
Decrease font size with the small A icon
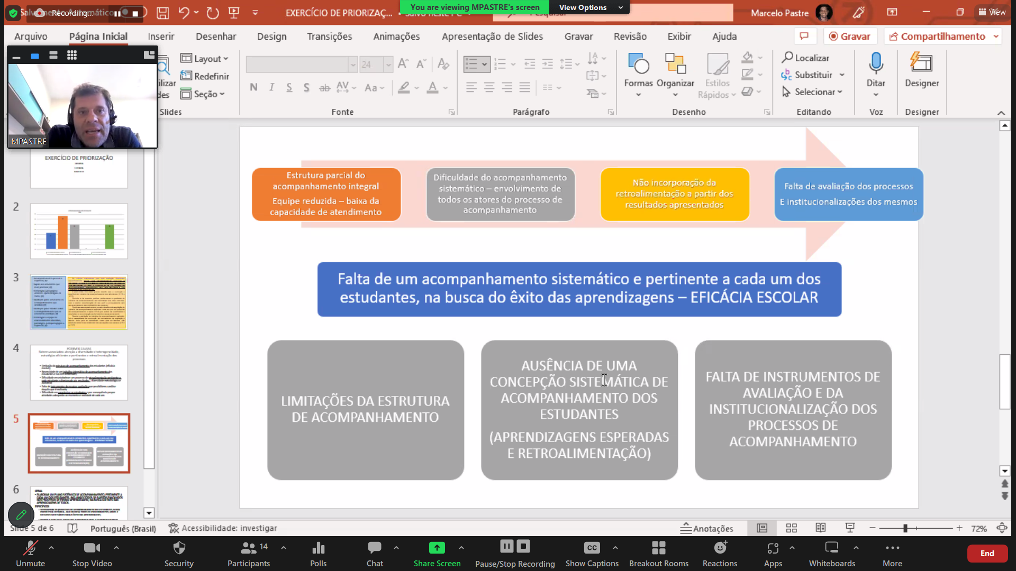point(421,64)
